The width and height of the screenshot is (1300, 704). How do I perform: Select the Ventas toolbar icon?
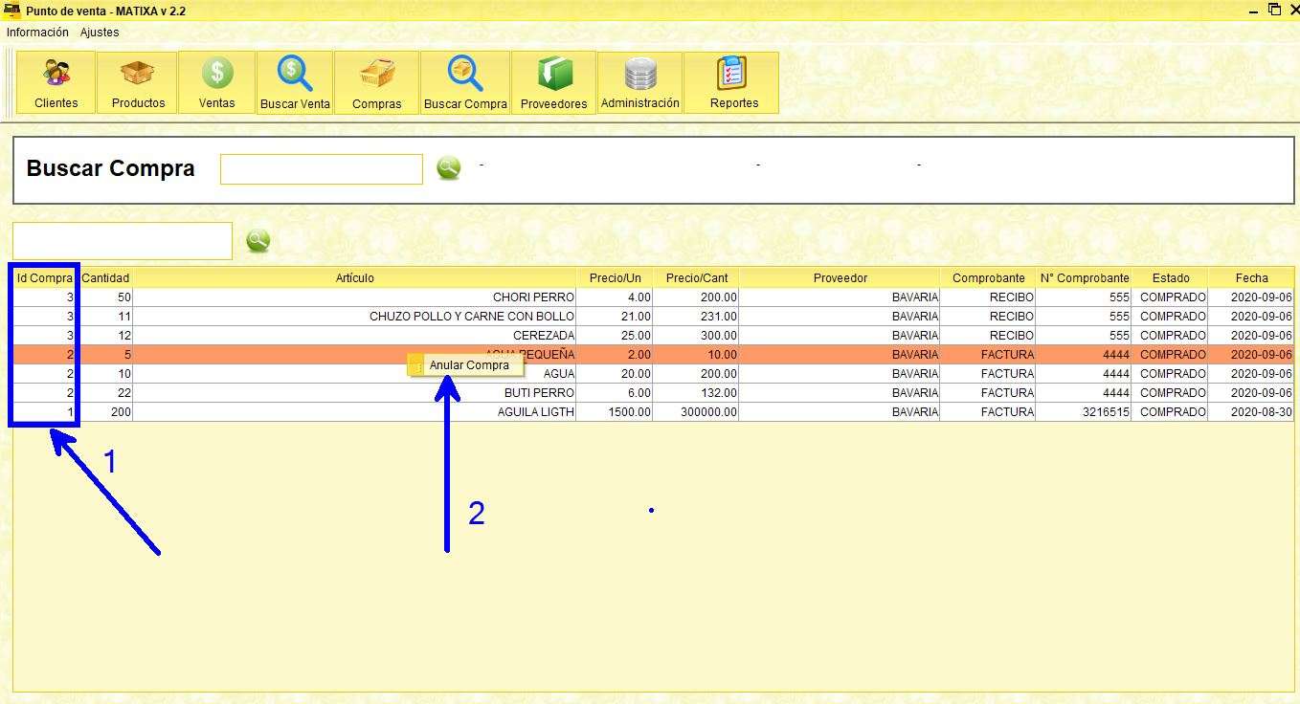point(215,81)
